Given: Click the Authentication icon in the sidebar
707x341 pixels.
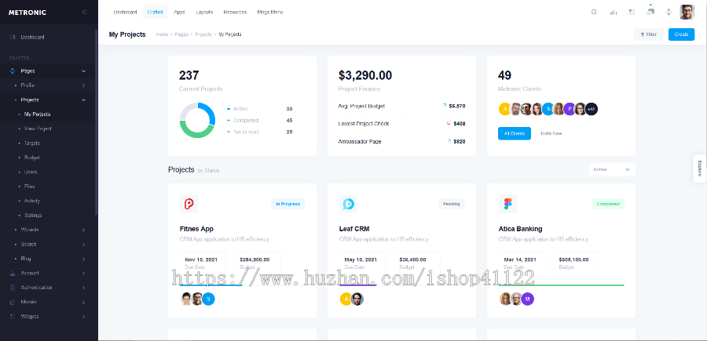Looking at the screenshot, I should (x=13, y=288).
